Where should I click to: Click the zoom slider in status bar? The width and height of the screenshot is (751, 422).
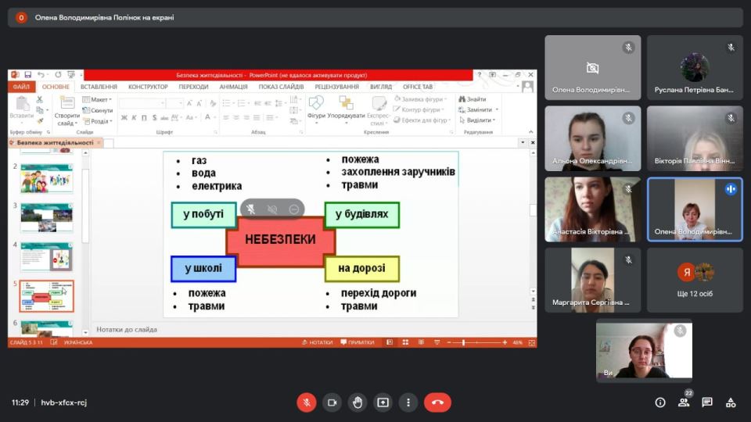pos(476,342)
